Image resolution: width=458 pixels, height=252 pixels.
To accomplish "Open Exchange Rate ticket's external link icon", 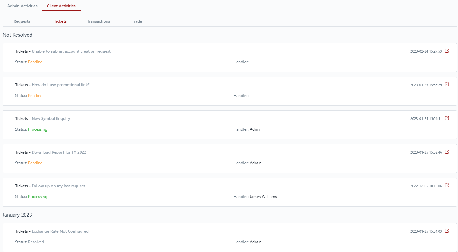I will [447, 231].
